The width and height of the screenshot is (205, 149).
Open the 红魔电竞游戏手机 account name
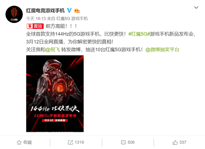45,10
